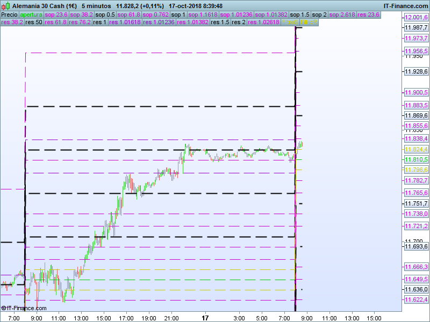Select the sop 1.5 label
The width and height of the screenshot is (430, 322).
tap(300, 14)
